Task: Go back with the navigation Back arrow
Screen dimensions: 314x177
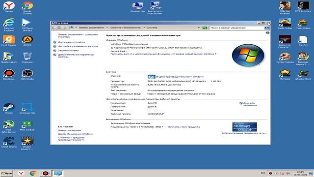Action: point(55,28)
